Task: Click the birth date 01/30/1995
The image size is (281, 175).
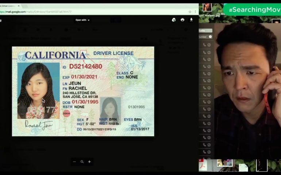Action: [x=85, y=102]
